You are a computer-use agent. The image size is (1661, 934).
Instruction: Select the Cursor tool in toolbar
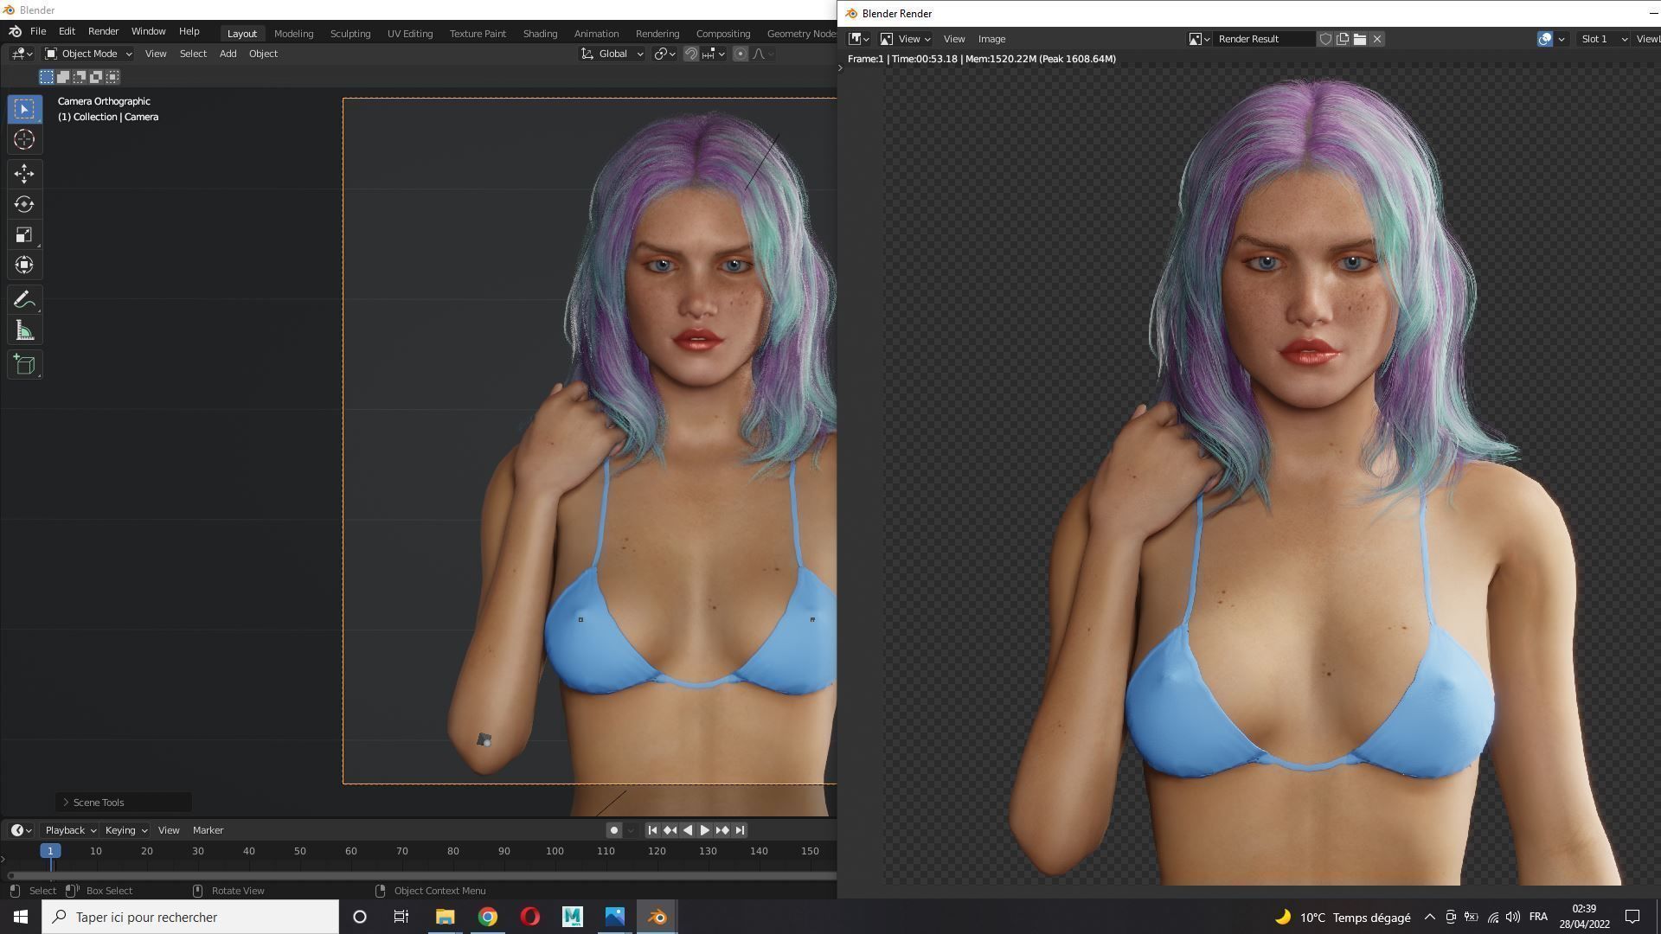tap(24, 139)
